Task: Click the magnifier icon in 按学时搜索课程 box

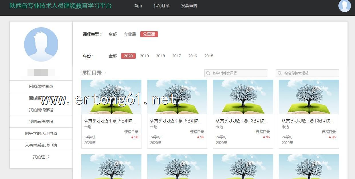Action: pyautogui.click(x=208, y=73)
